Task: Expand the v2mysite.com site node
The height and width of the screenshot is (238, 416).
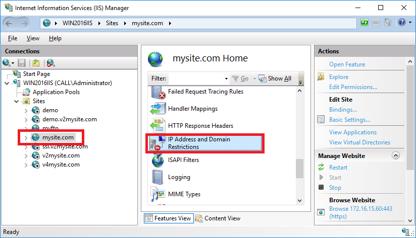Action: (26, 156)
